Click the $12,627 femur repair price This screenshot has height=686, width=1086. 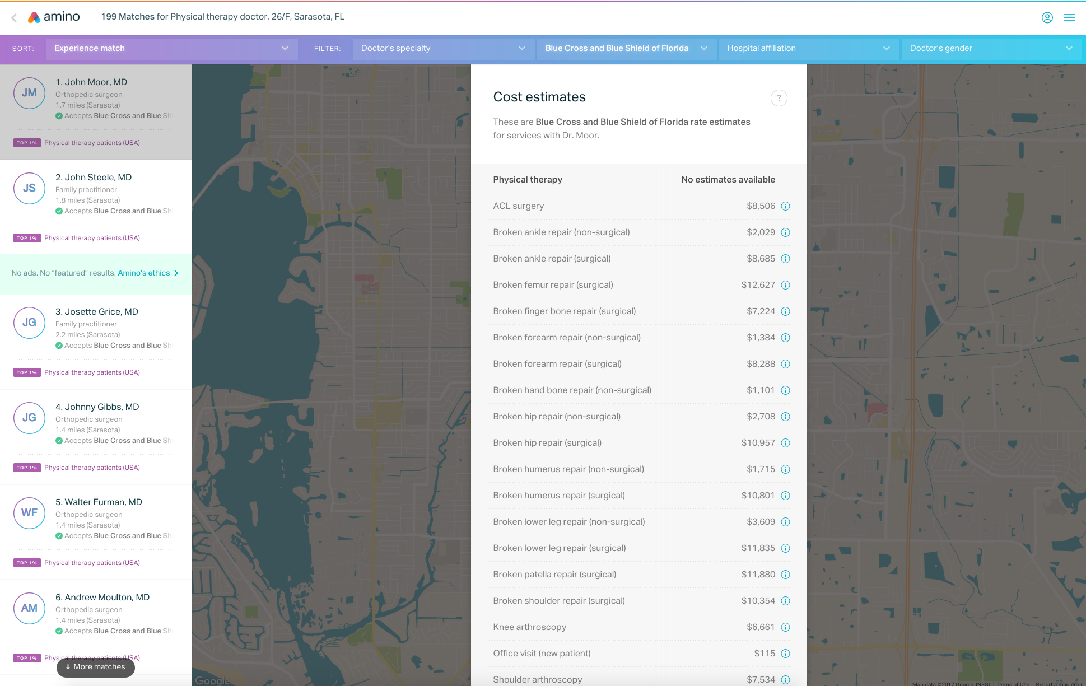click(758, 285)
